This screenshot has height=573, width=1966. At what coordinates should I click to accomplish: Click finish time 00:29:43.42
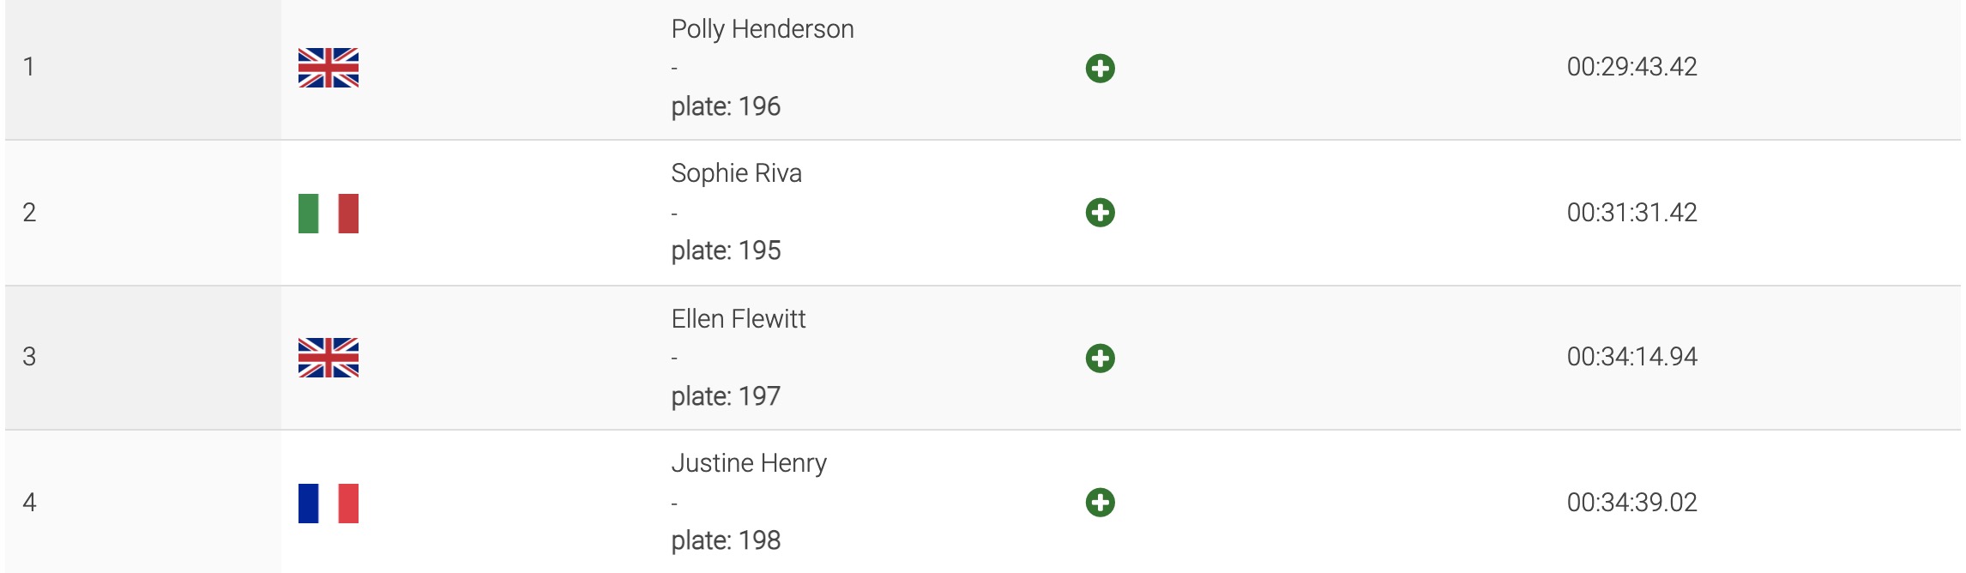point(1632,67)
